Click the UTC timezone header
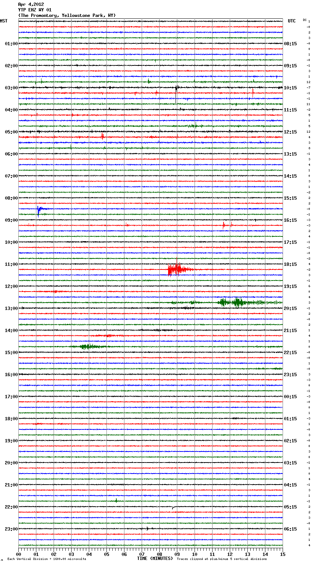312x564 pixels. pyautogui.click(x=292, y=21)
